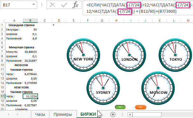Select the LONDON clock chart
This screenshot has height=118, width=193.
pos(130,55)
